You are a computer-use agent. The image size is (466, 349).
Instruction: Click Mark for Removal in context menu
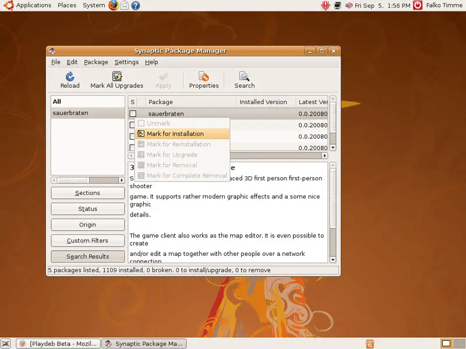pyautogui.click(x=182, y=165)
